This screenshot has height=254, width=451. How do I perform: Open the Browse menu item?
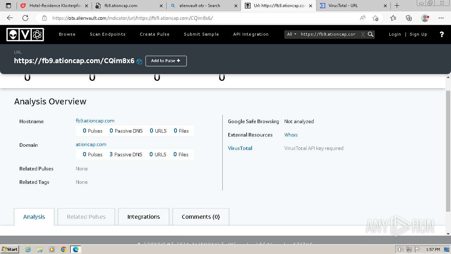point(67,34)
